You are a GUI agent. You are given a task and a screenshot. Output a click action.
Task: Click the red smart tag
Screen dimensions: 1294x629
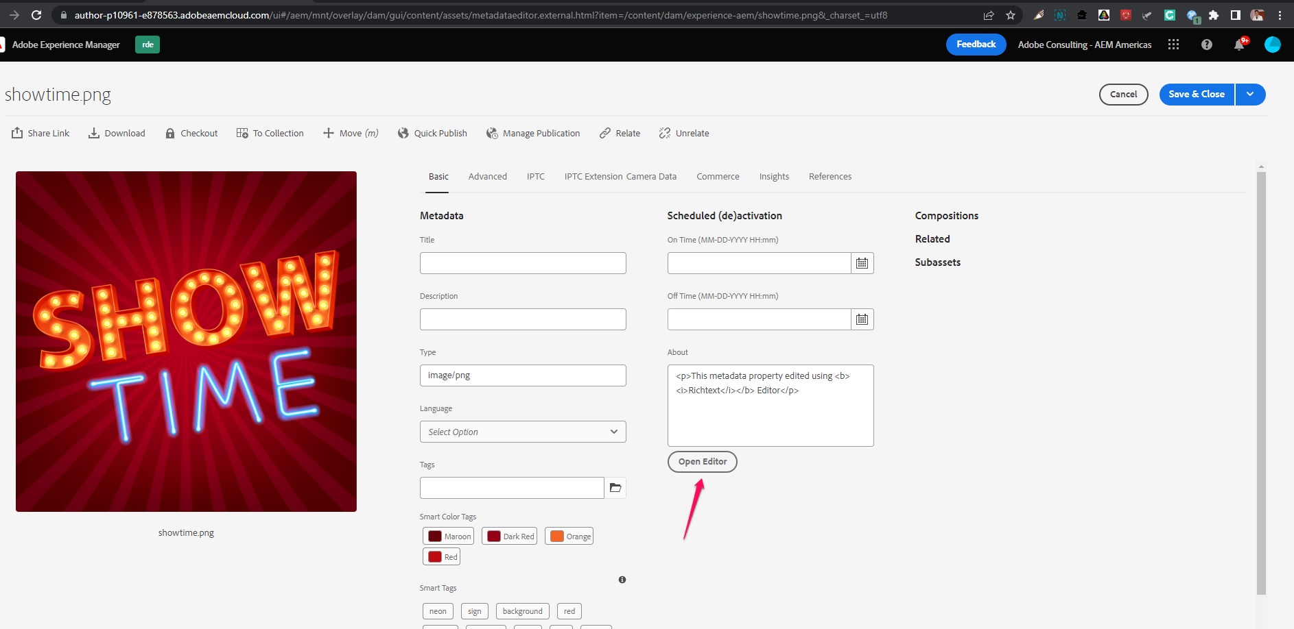(569, 611)
